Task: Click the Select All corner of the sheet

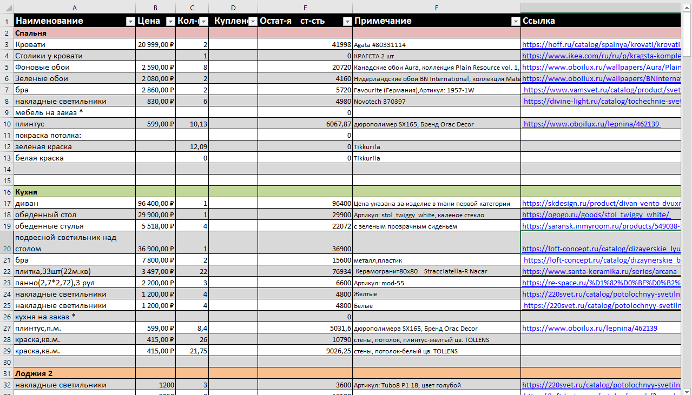Action: tap(6, 8)
